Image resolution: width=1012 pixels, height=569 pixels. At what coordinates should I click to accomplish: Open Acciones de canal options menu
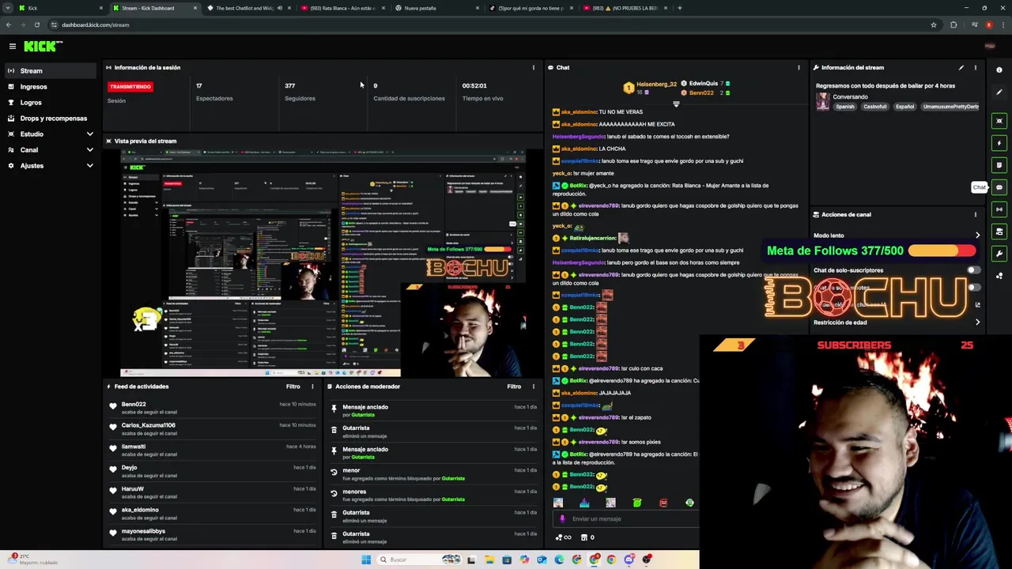976,214
